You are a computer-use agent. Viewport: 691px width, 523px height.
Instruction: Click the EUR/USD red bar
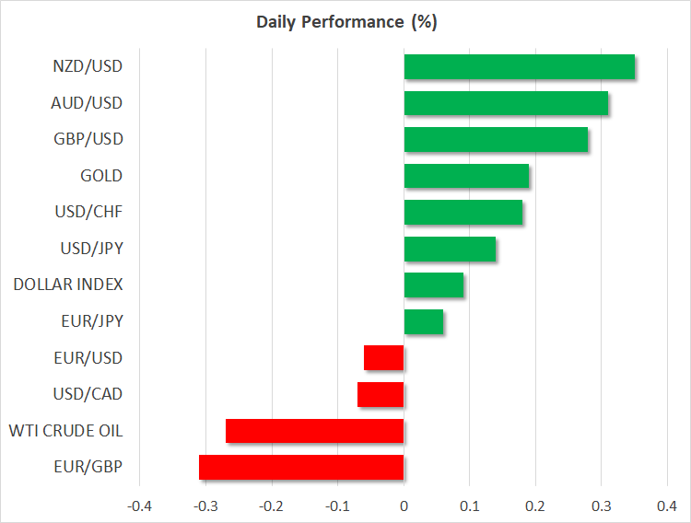(384, 357)
